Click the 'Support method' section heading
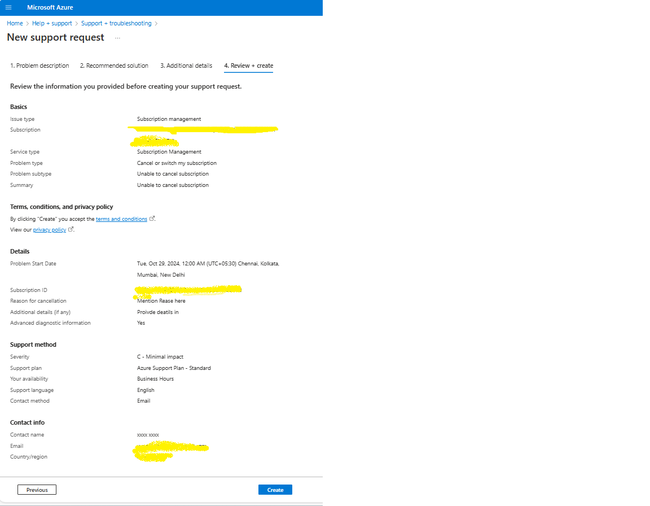650x506 pixels. pyautogui.click(x=33, y=344)
